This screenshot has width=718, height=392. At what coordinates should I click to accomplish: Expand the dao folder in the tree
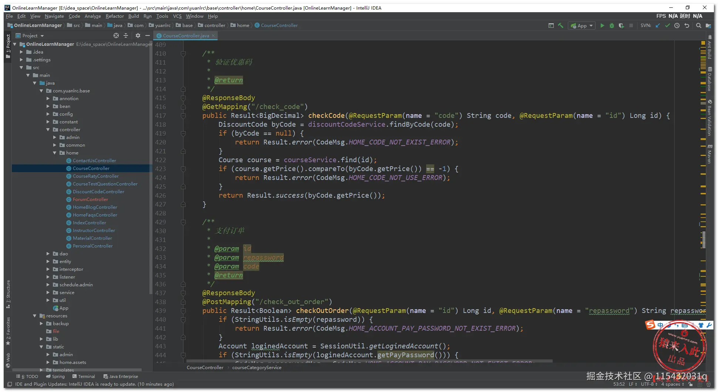tap(48, 254)
